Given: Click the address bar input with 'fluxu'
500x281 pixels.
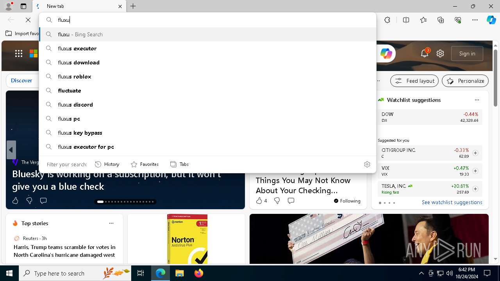Looking at the screenshot, I should click(207, 20).
